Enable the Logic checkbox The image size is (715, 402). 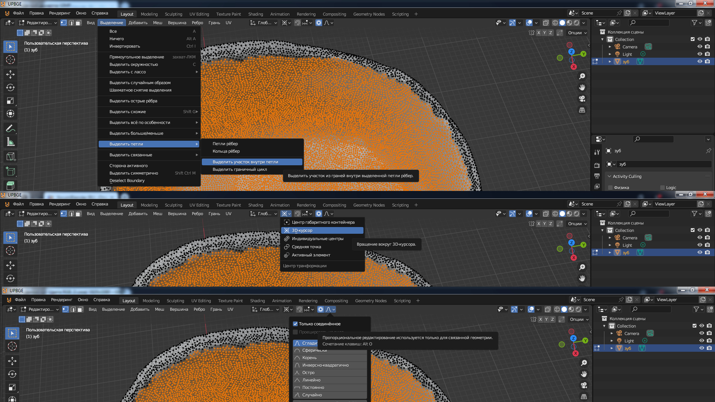coord(662,188)
